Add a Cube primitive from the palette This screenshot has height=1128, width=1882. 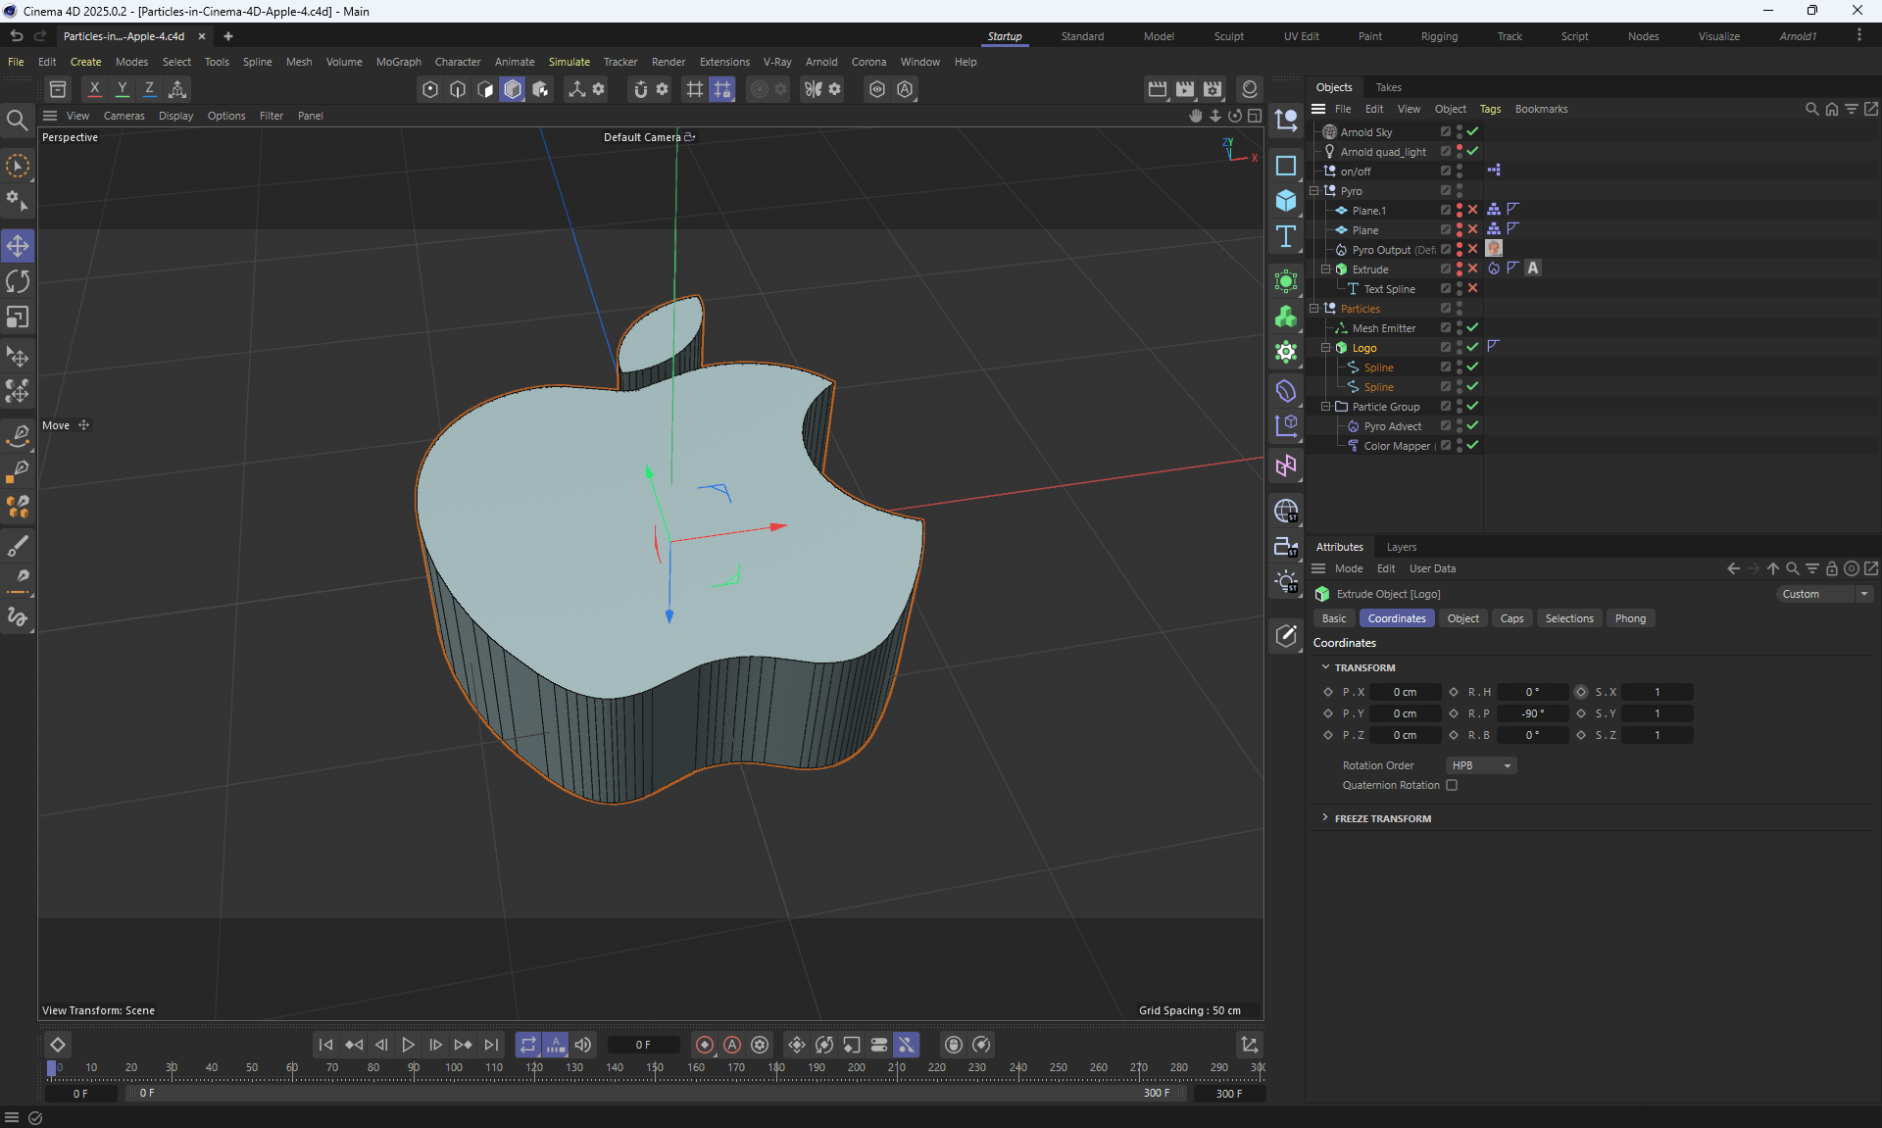1286,201
